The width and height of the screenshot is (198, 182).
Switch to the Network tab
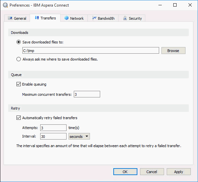click(74, 18)
